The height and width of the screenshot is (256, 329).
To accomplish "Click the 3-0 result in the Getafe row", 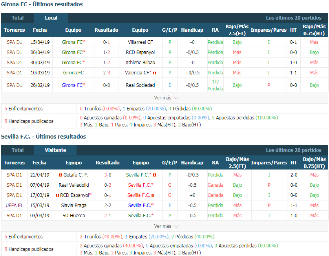I will (x=108, y=175).
